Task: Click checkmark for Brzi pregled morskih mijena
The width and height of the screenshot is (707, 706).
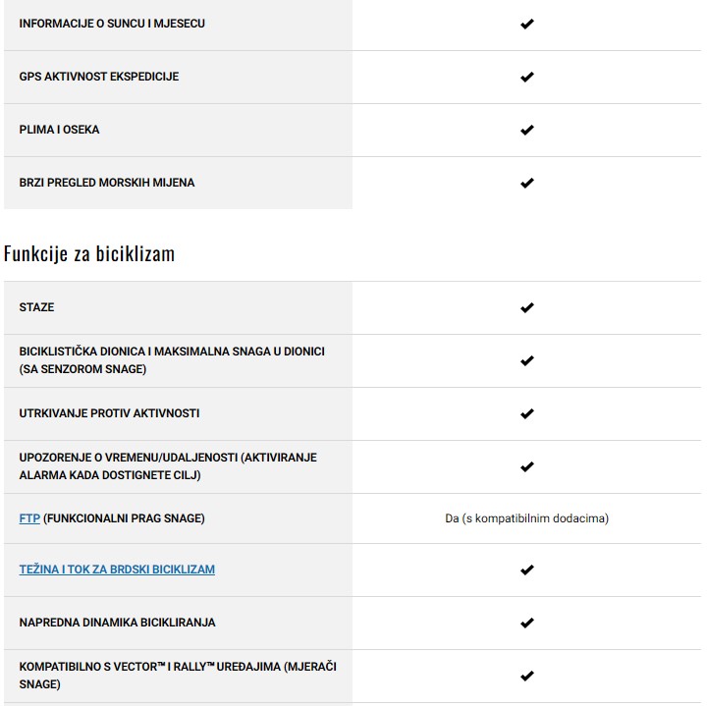Action: tap(526, 183)
